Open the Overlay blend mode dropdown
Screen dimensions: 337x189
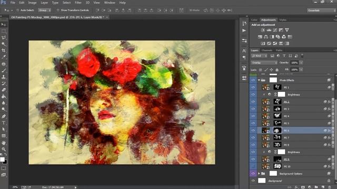tap(264, 63)
